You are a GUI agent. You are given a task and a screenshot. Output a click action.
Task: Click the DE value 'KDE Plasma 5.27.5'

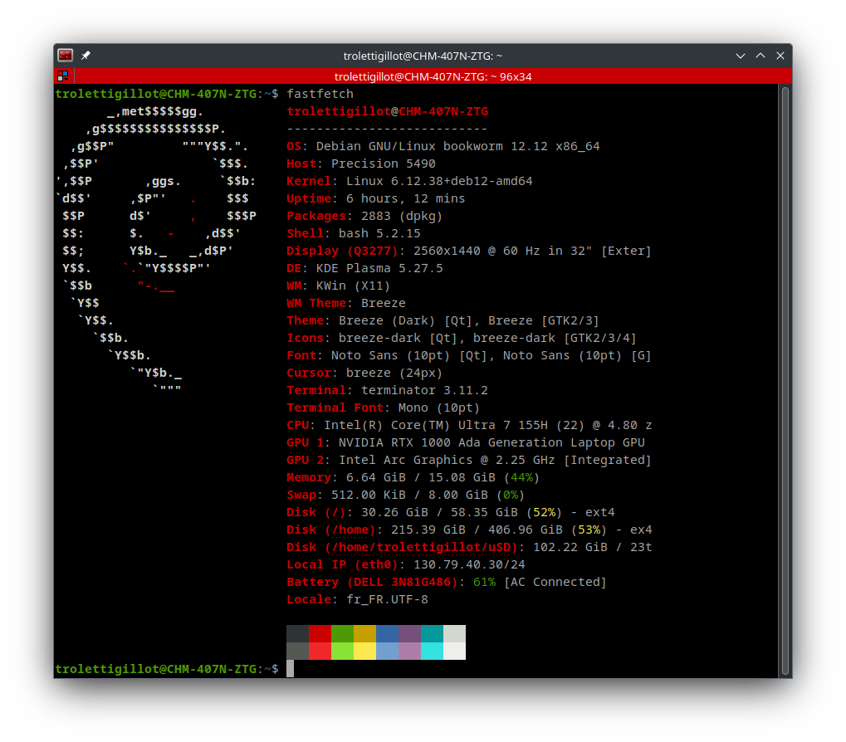coord(379,268)
